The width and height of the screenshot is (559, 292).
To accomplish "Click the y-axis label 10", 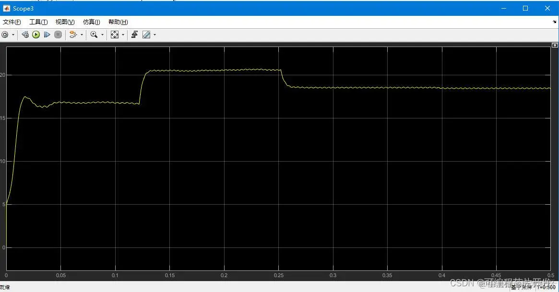I will pyautogui.click(x=3, y=161).
